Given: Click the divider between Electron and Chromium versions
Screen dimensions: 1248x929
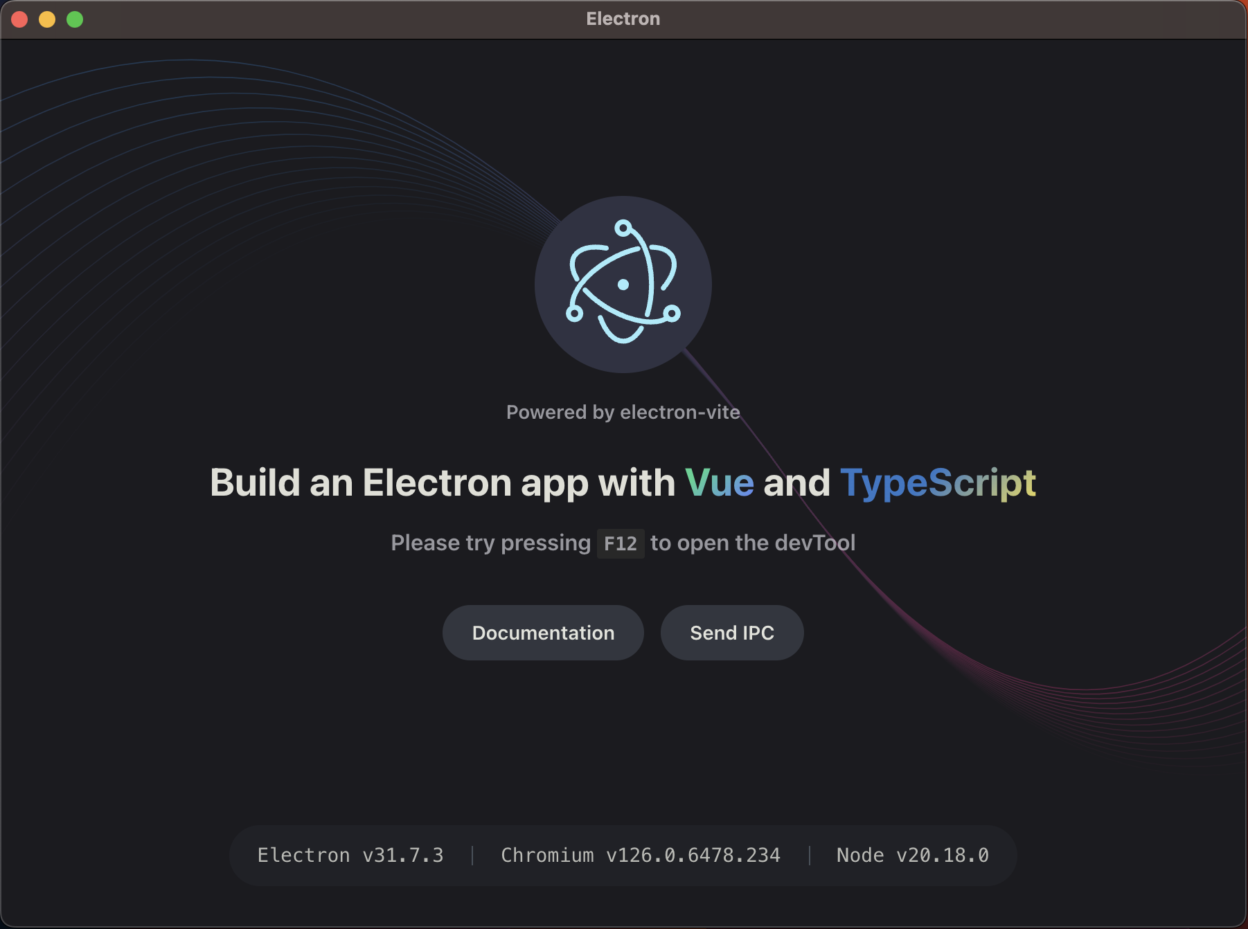Looking at the screenshot, I should 472,855.
